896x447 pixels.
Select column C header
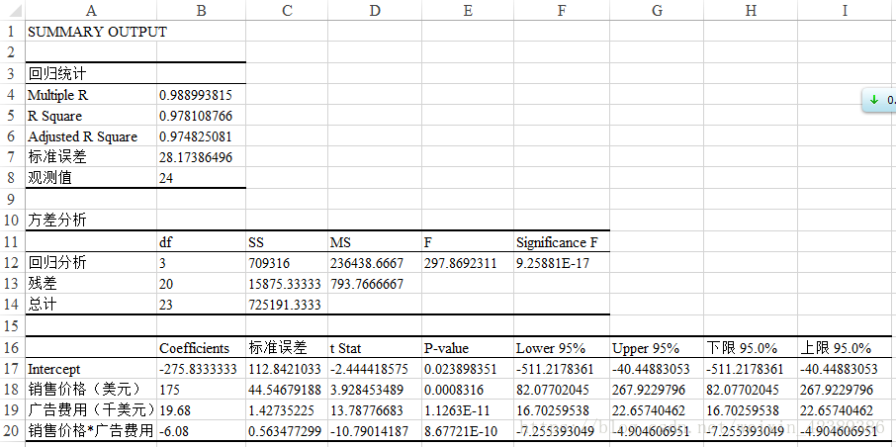[287, 10]
